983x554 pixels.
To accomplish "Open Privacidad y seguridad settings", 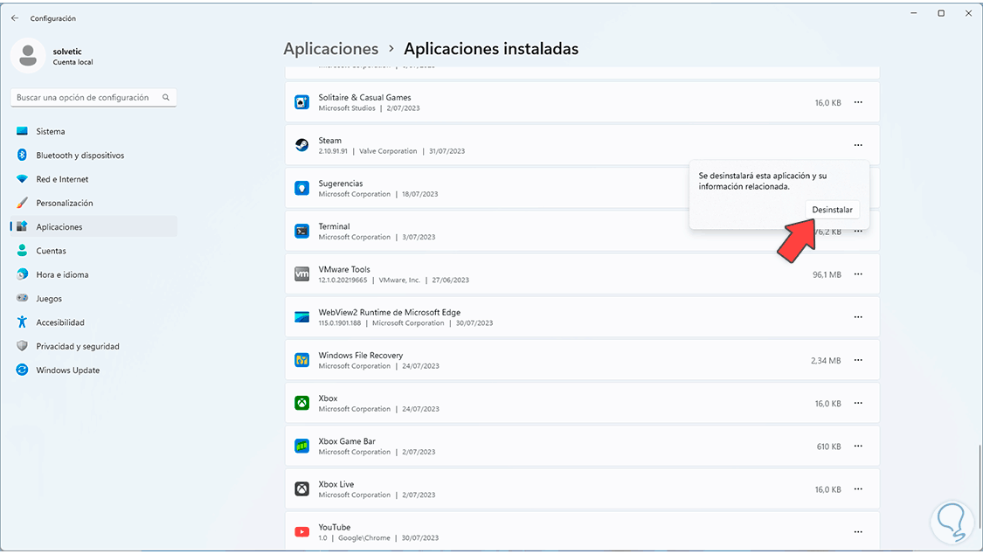I will click(93, 346).
